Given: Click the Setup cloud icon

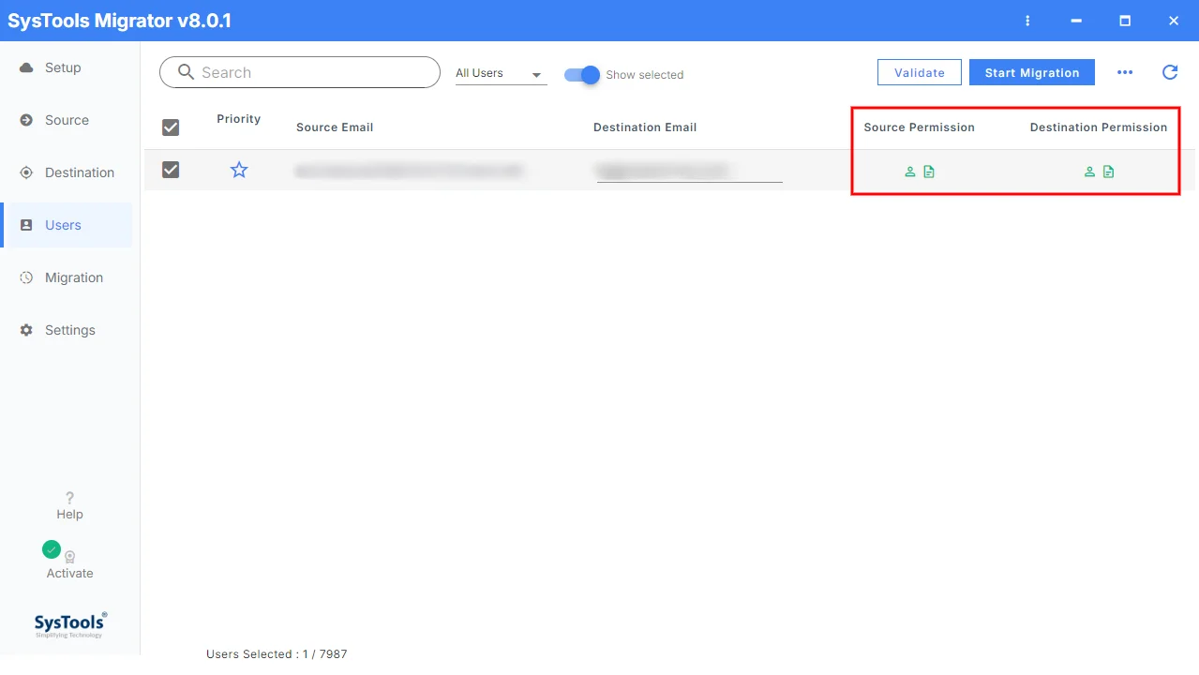Looking at the screenshot, I should [x=26, y=67].
